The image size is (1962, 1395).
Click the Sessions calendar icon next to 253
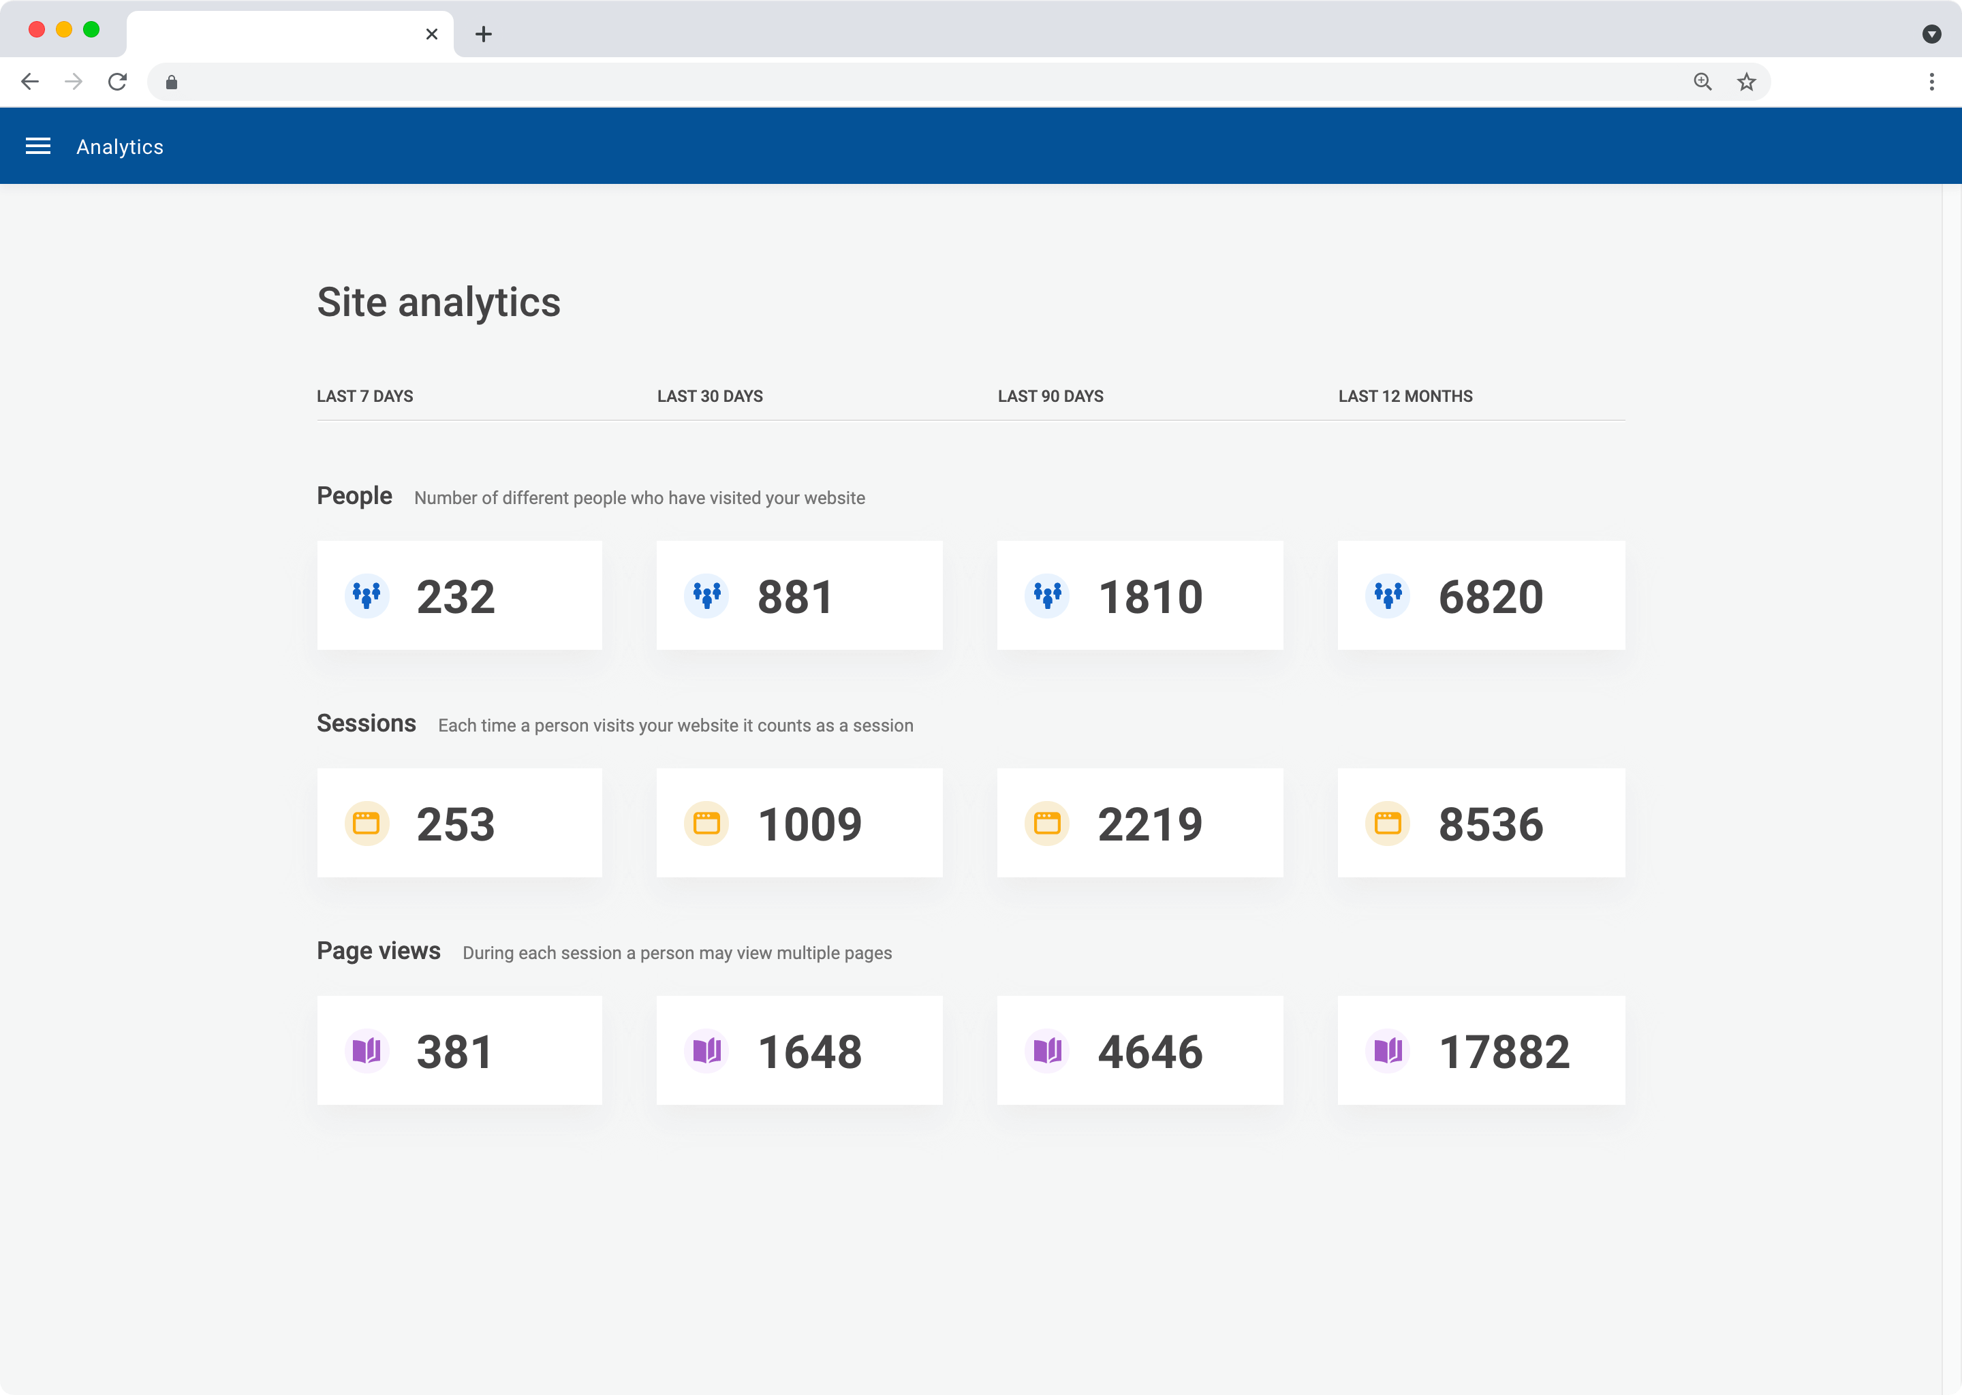tap(367, 822)
